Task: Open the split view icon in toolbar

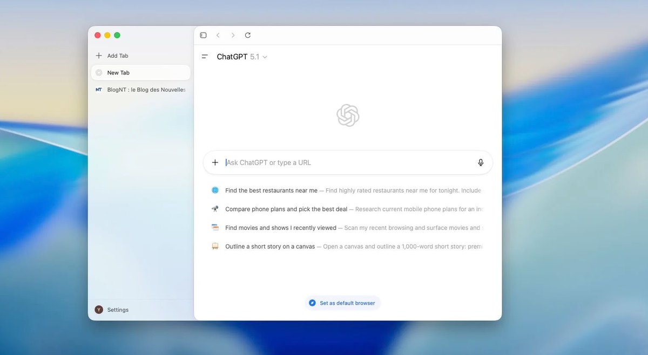Action: click(x=203, y=35)
